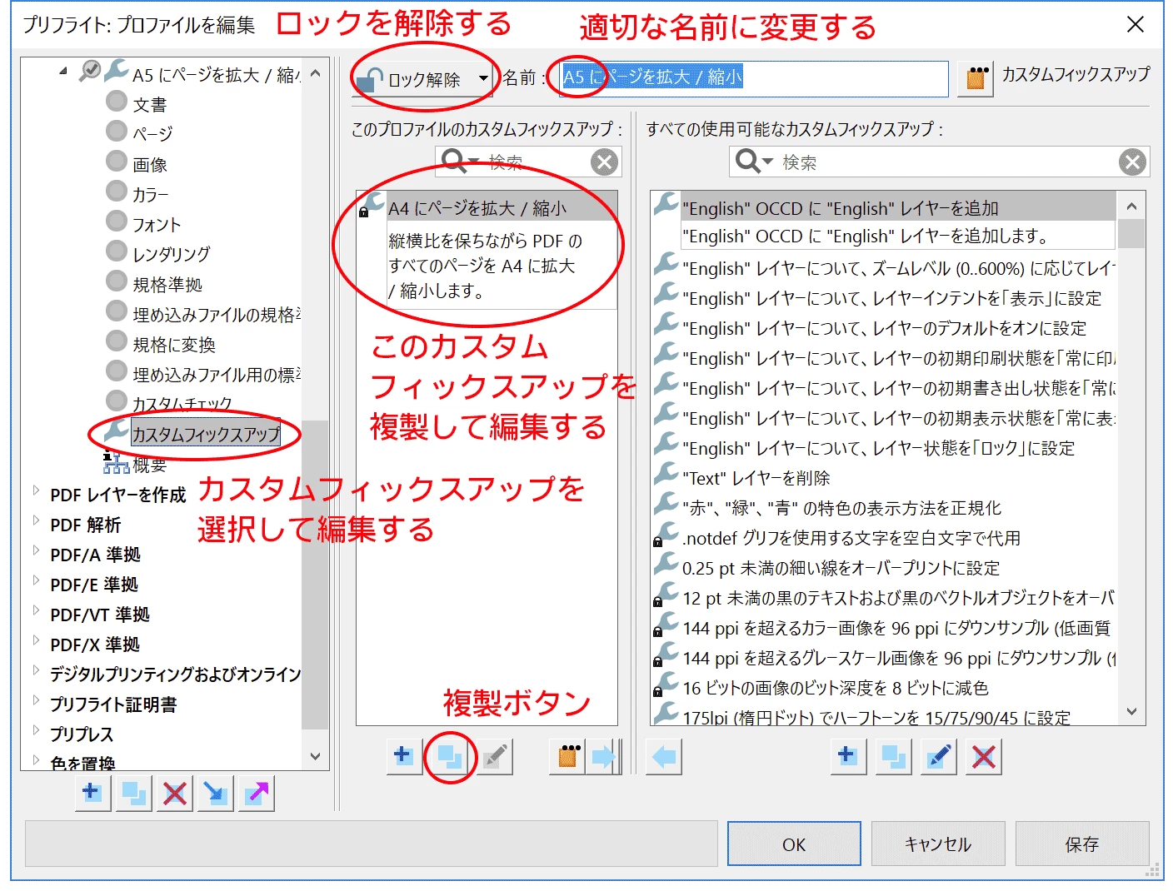1173x891 pixels.
Task: Select the A4 にページを拡大 / 縮小 fixup
Action: 487,207
